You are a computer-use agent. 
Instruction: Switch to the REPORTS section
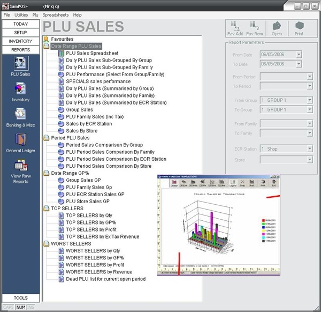click(x=21, y=50)
